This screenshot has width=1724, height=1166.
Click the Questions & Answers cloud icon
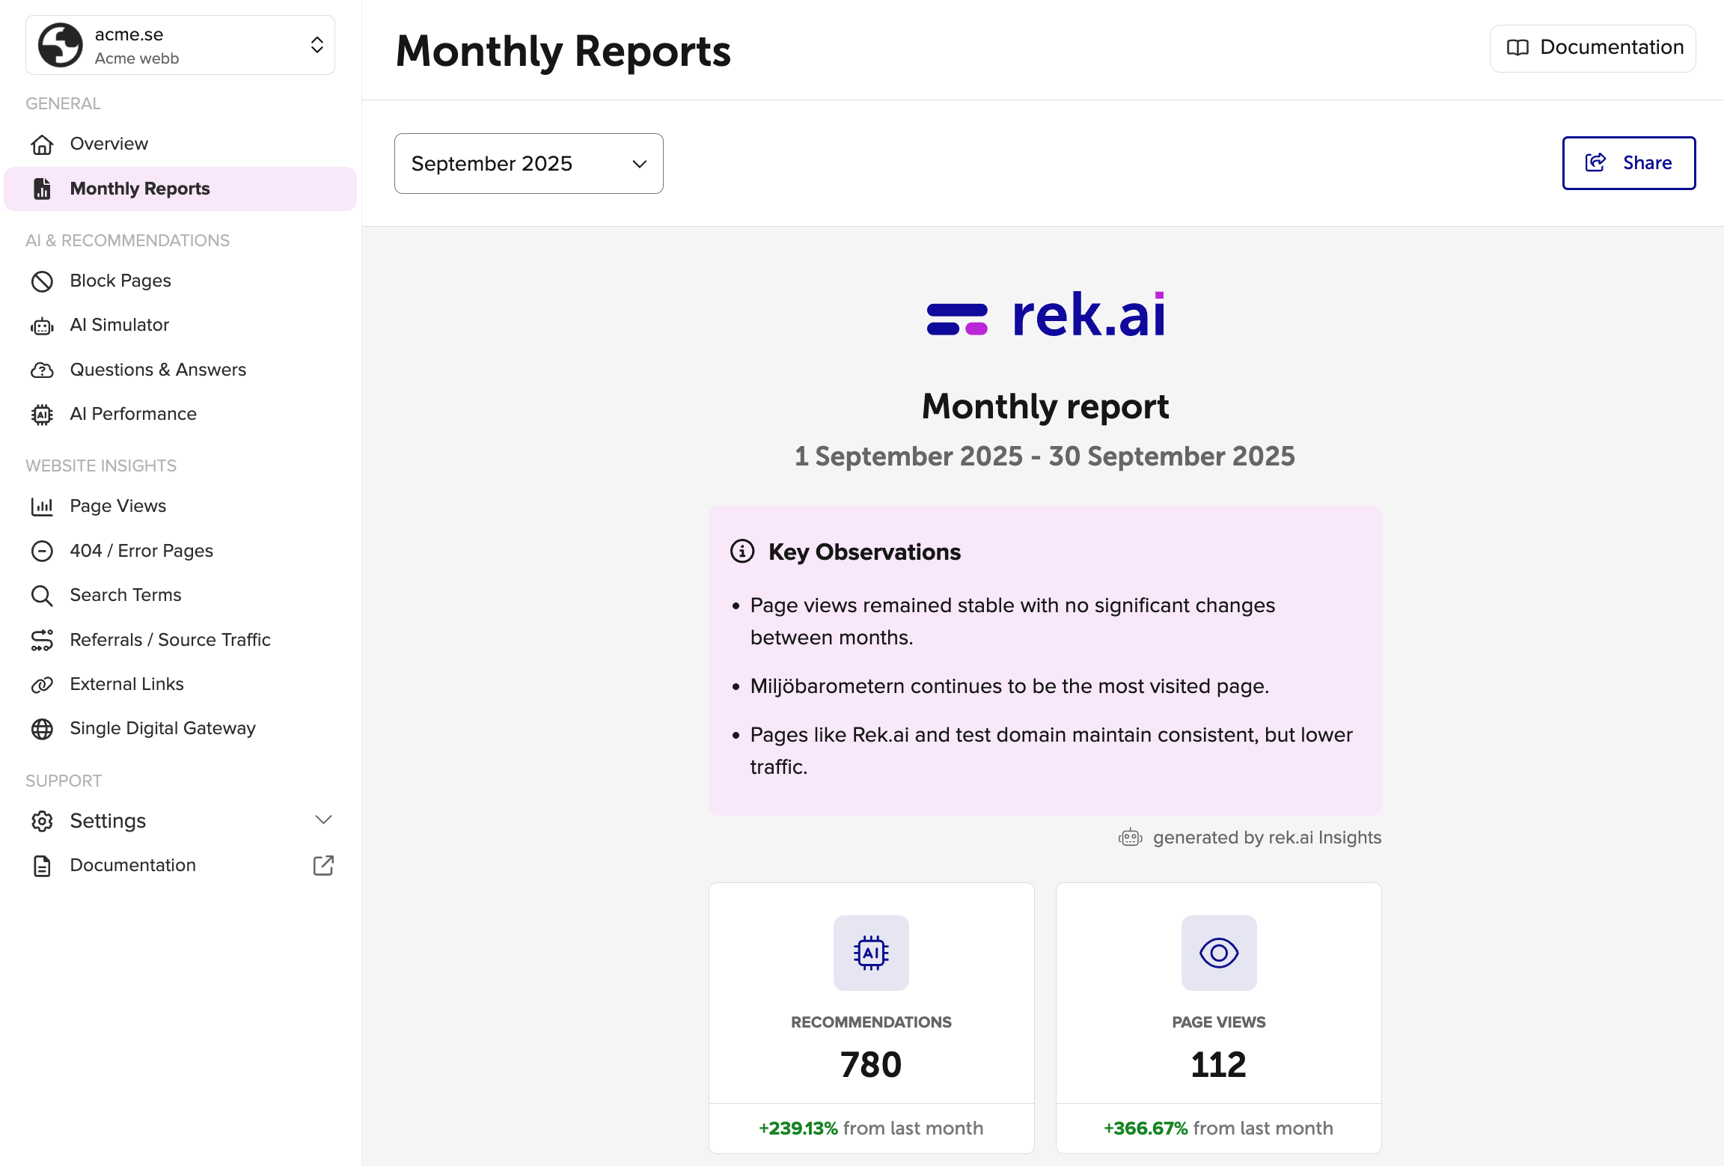tap(42, 370)
